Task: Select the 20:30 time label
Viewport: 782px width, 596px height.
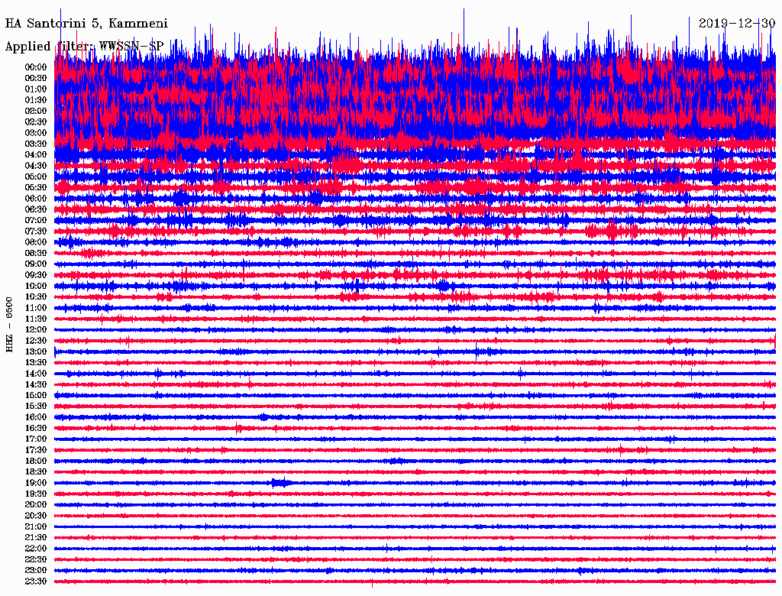Action: coord(36,516)
